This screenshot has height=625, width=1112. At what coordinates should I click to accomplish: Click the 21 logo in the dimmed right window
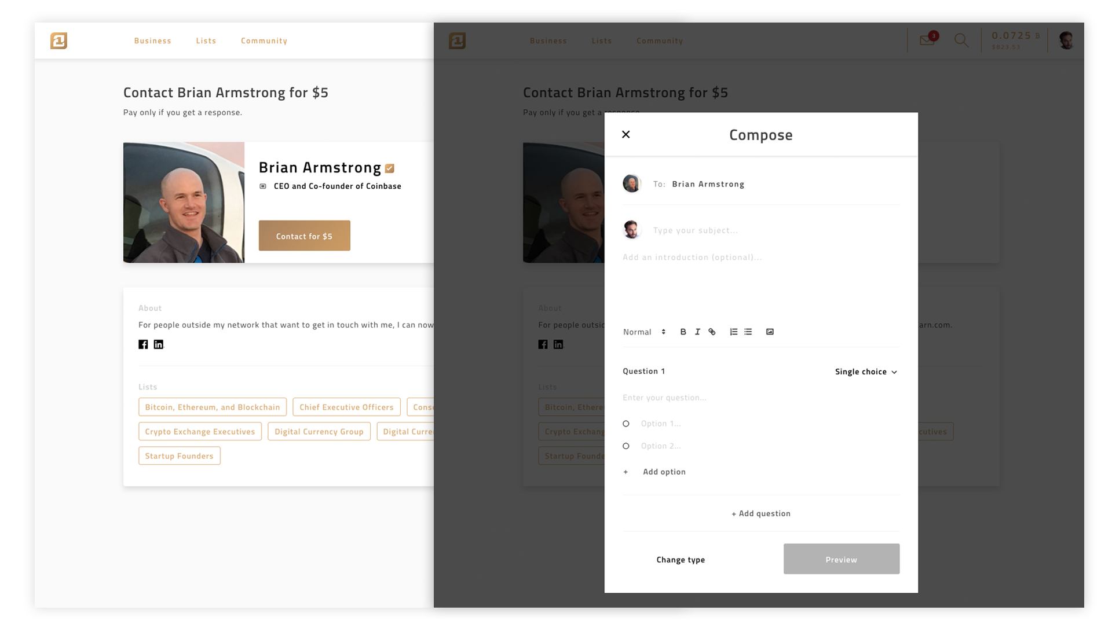click(457, 41)
